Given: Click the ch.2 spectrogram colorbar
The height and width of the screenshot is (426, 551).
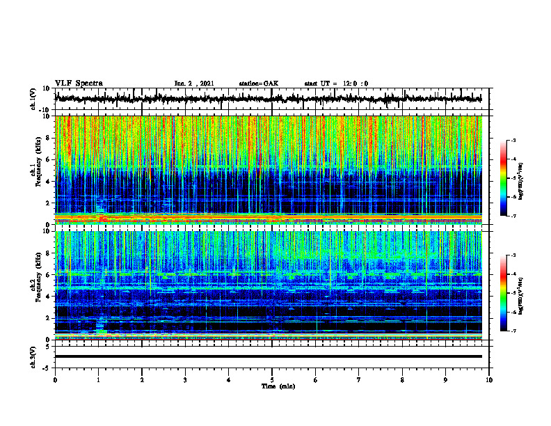Looking at the screenshot, I should tap(503, 293).
